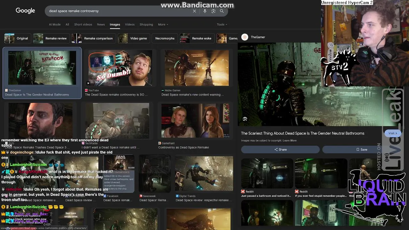Click the Digital Trends source label
The height and width of the screenshot is (230, 409).
188,196
